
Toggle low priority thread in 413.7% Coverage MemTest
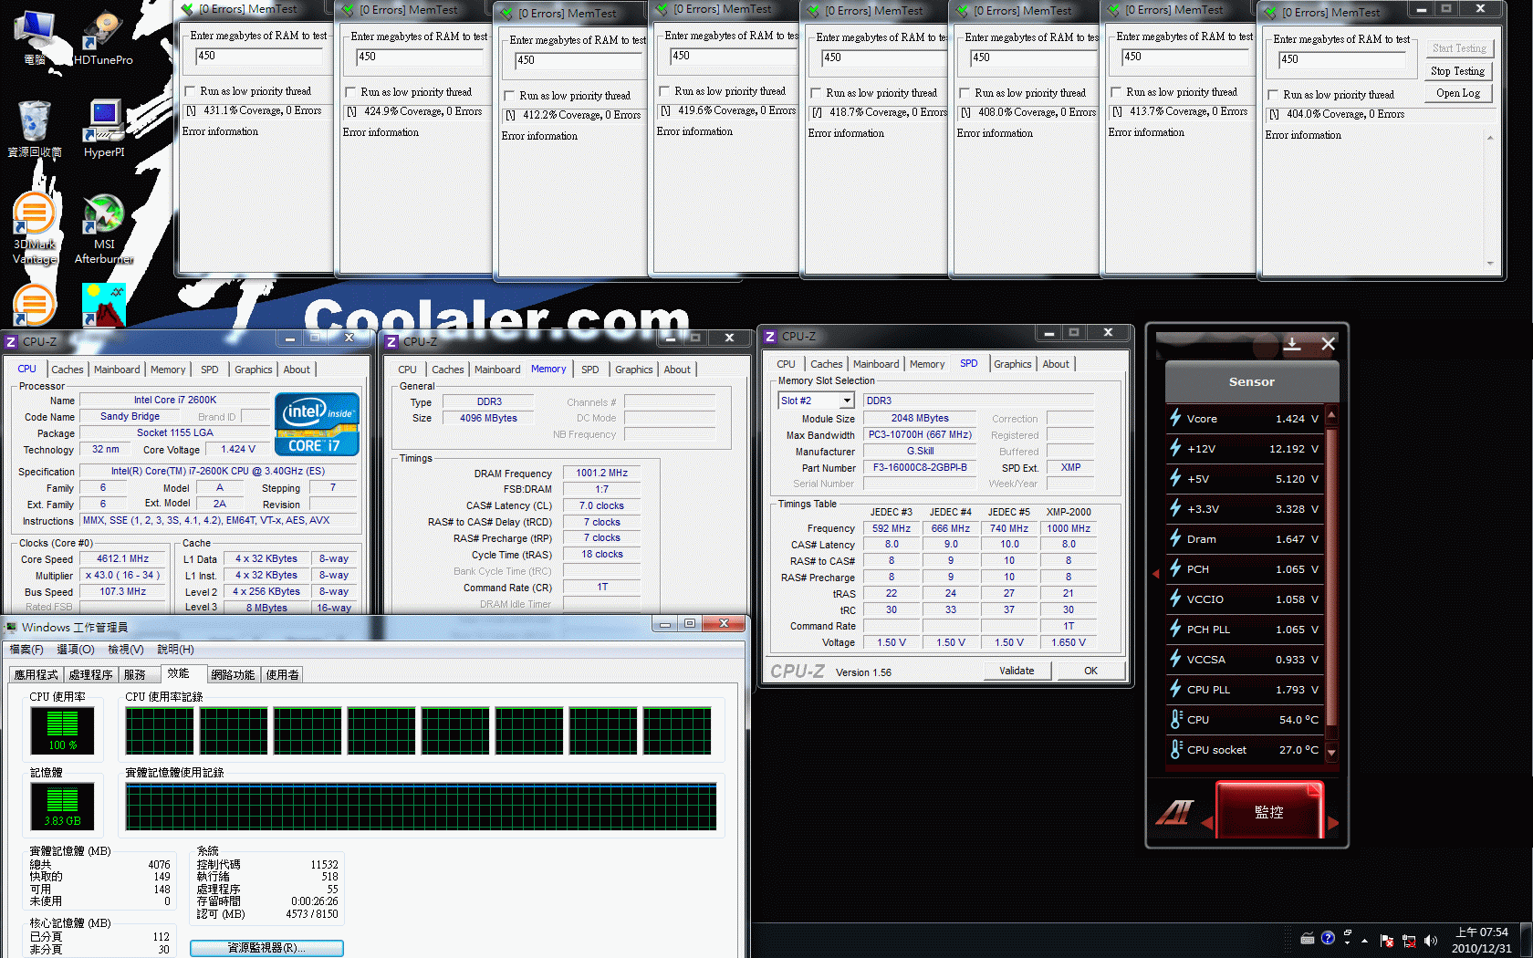coord(1116,92)
